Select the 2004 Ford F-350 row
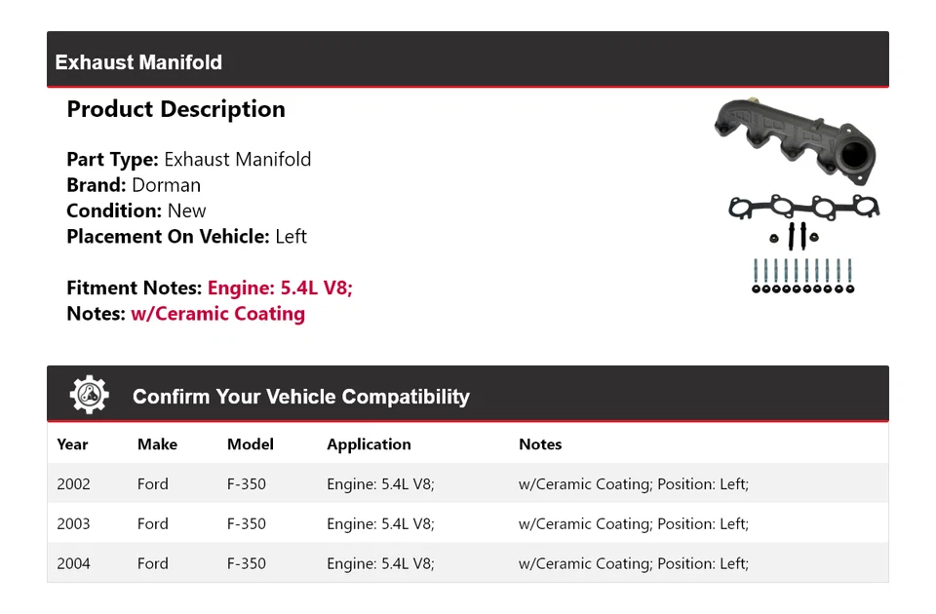936x614 pixels. (468, 563)
